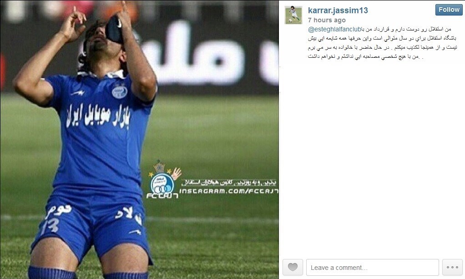This screenshot has width=465, height=279.
Task: Follow karrar.jassim13
Action: tap(449, 10)
